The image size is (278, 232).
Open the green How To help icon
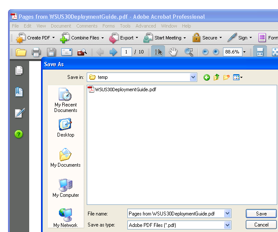pos(19,134)
